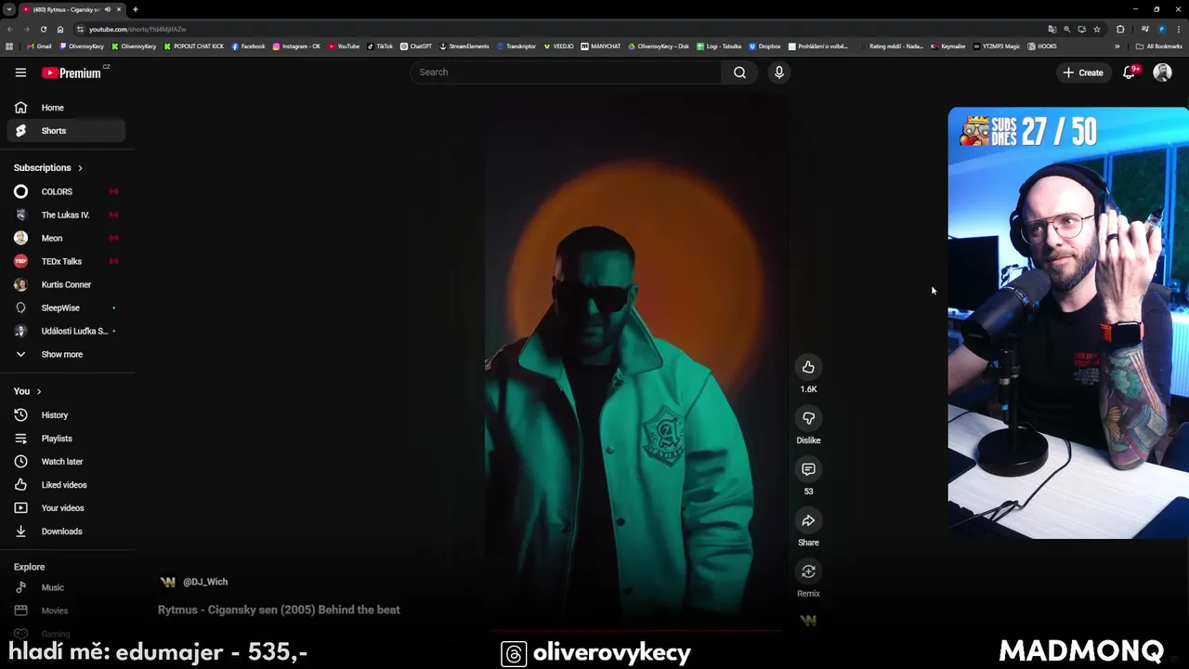The width and height of the screenshot is (1189, 669).
Task: Click the address bar URL
Action: (137, 29)
